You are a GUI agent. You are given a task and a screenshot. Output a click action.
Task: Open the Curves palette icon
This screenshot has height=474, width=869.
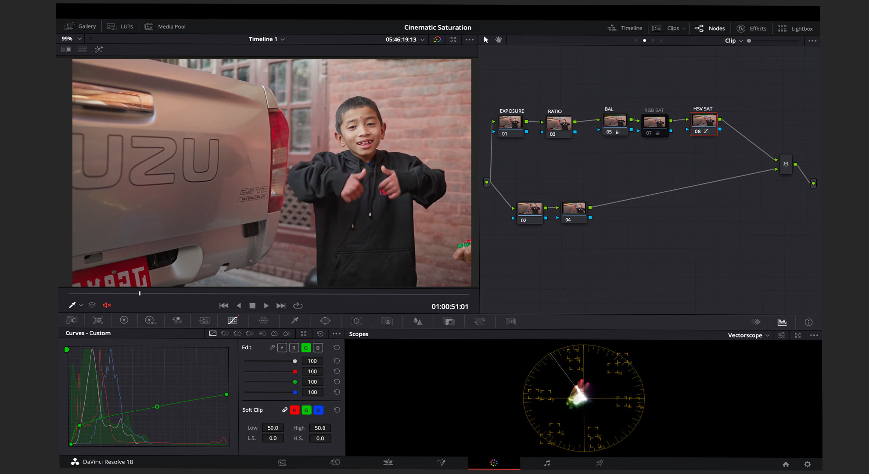pos(233,321)
